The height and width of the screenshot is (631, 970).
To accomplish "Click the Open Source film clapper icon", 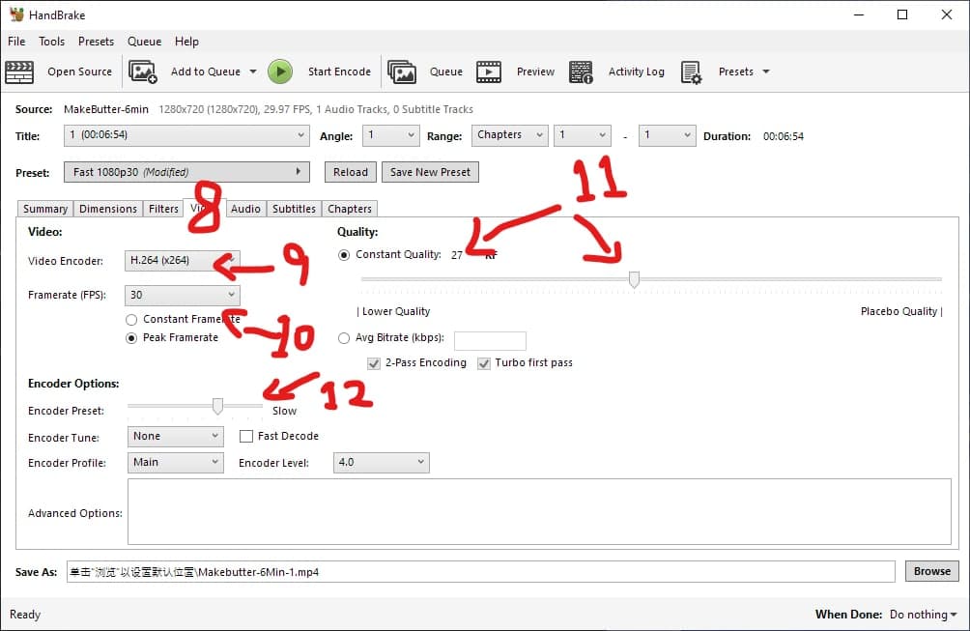I will tap(19, 72).
